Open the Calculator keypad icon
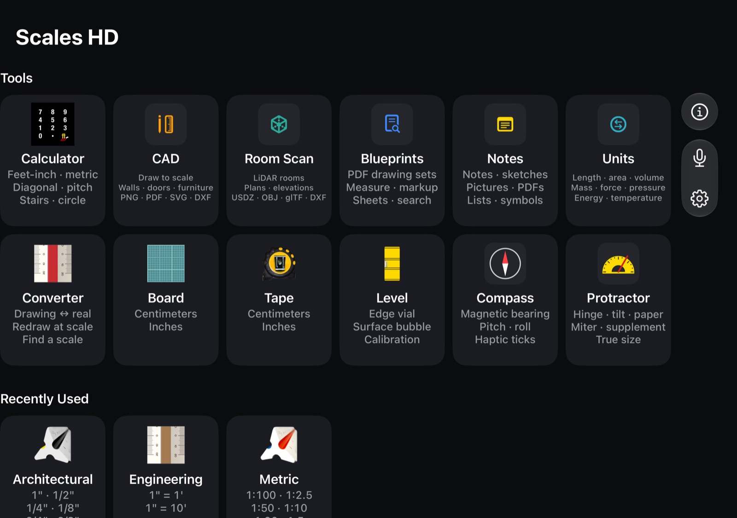The image size is (737, 518). click(x=53, y=124)
